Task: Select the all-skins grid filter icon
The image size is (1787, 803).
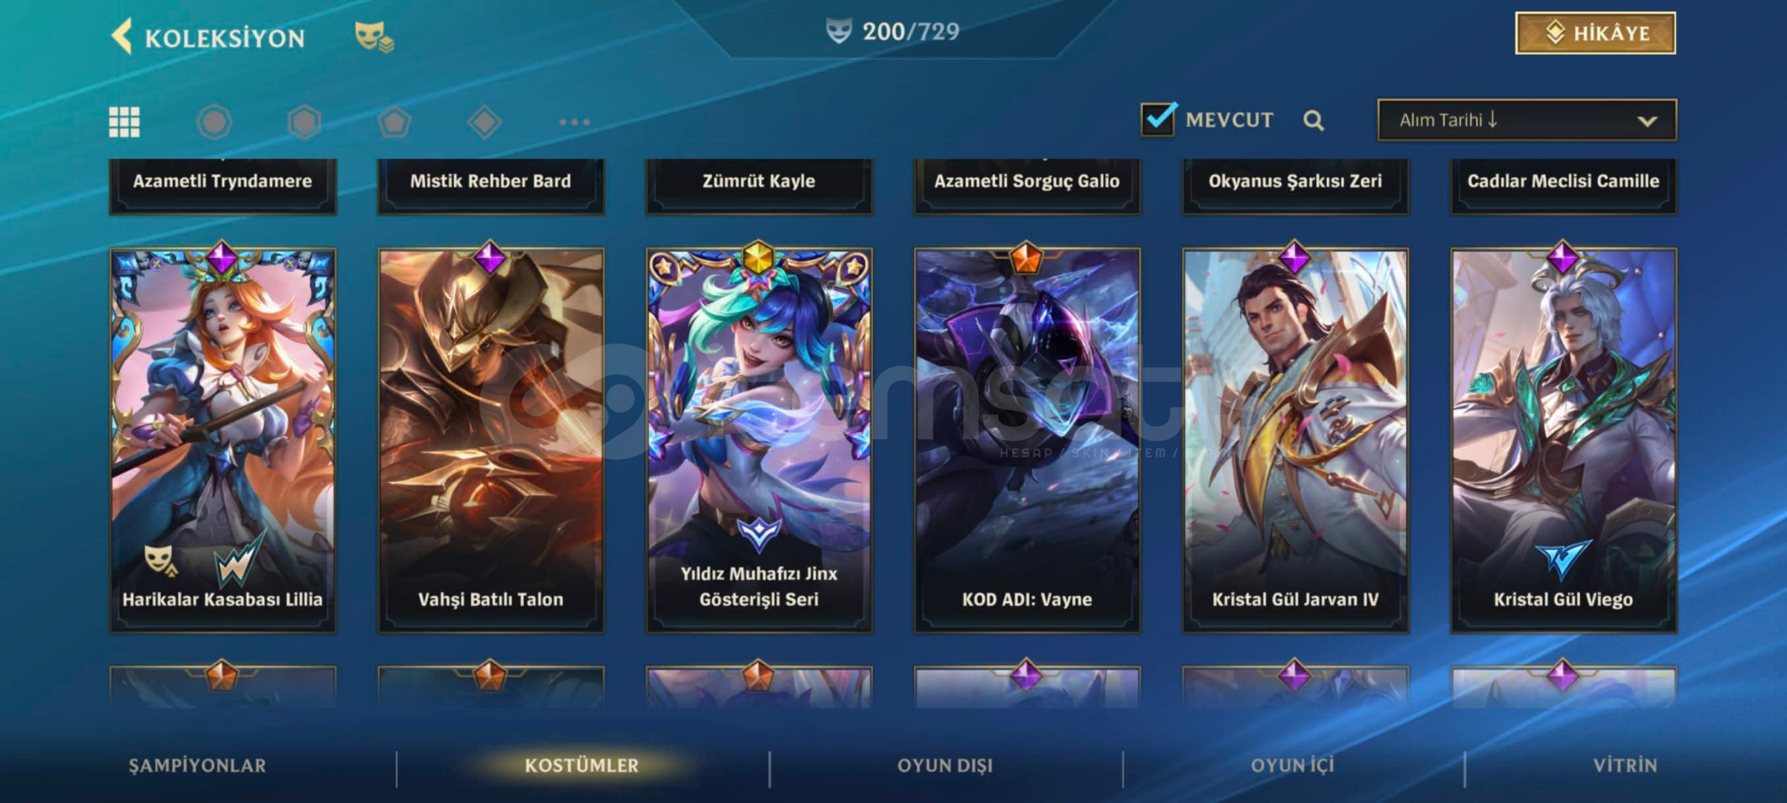Action: pyautogui.click(x=124, y=122)
